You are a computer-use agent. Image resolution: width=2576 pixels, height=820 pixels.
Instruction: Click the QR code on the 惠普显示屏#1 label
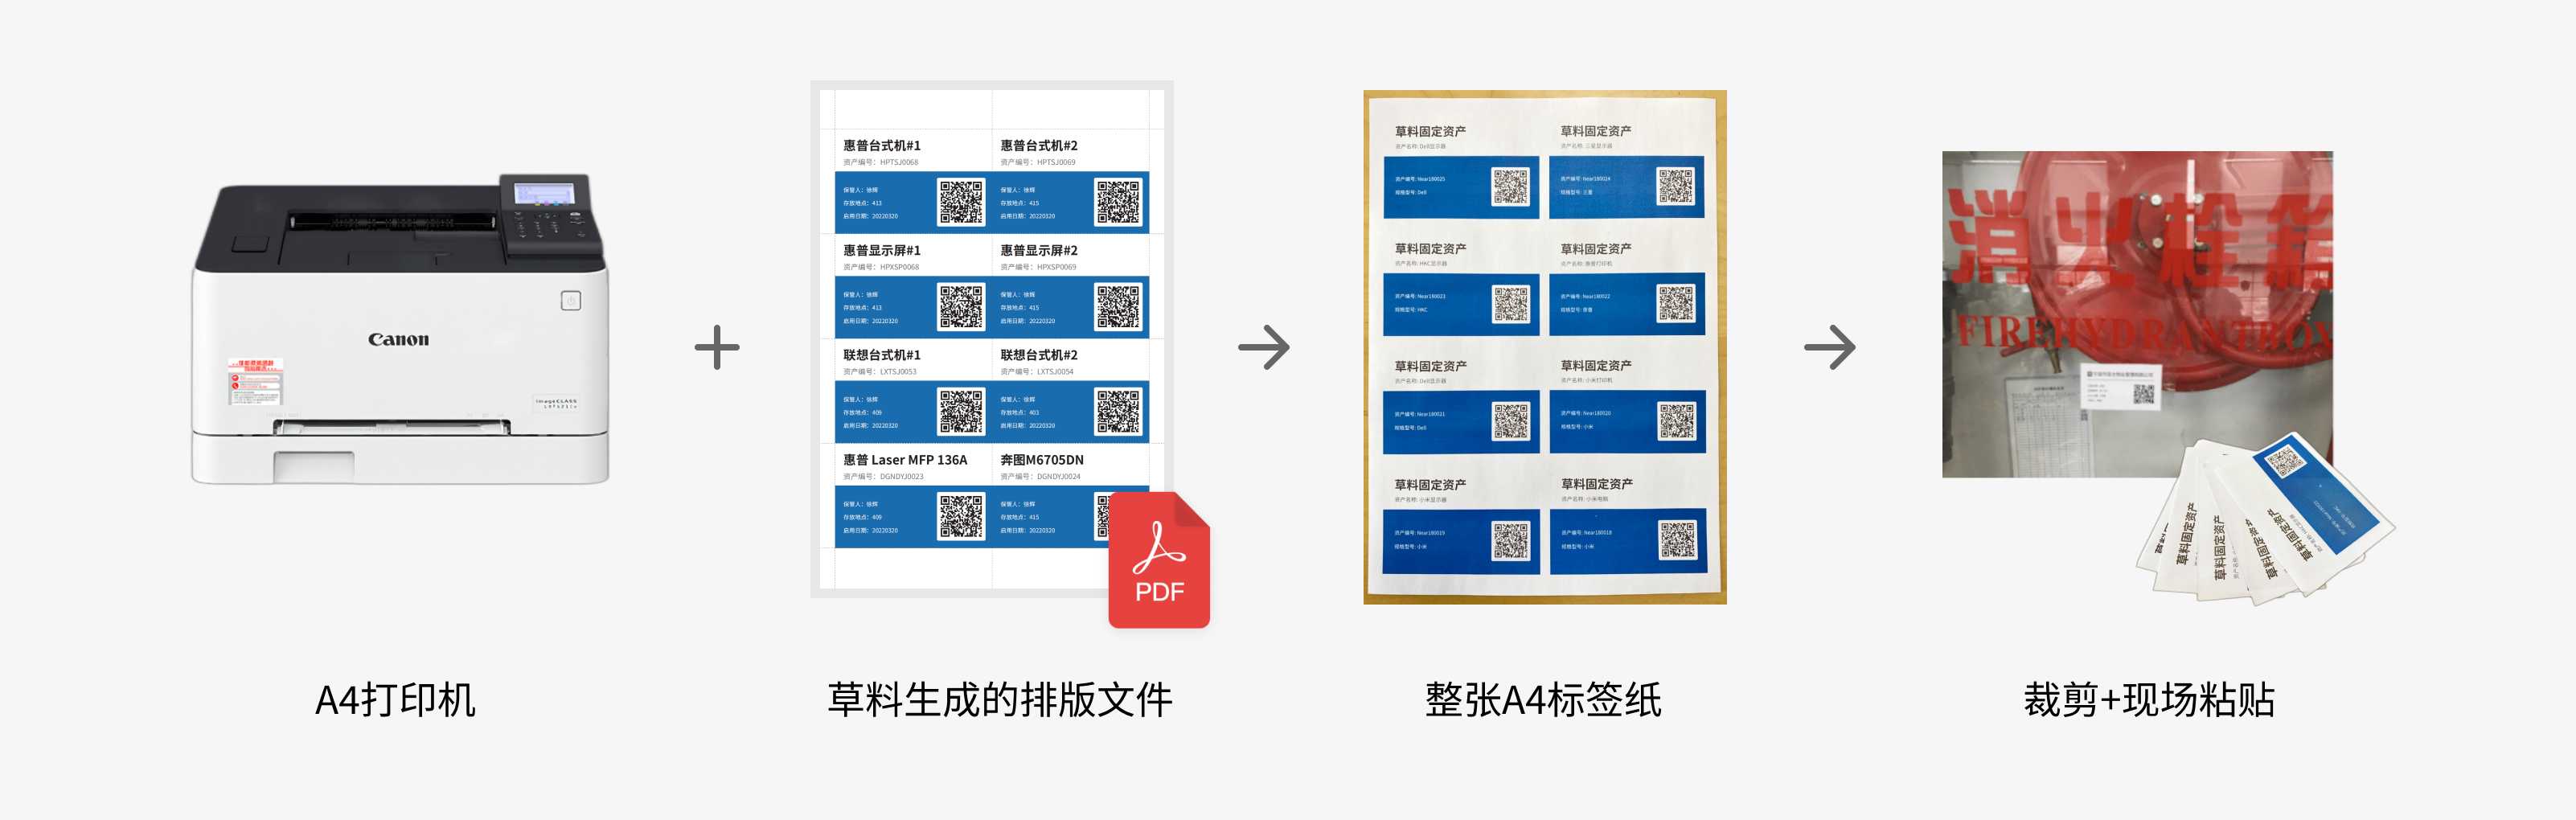click(960, 307)
